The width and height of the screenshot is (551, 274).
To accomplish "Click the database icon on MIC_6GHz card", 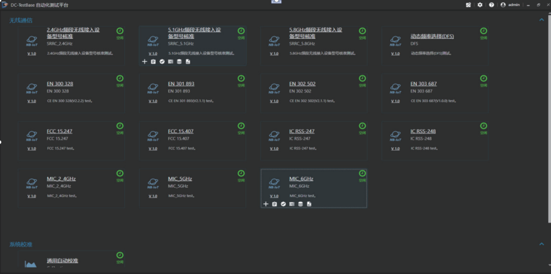I will (x=300, y=204).
